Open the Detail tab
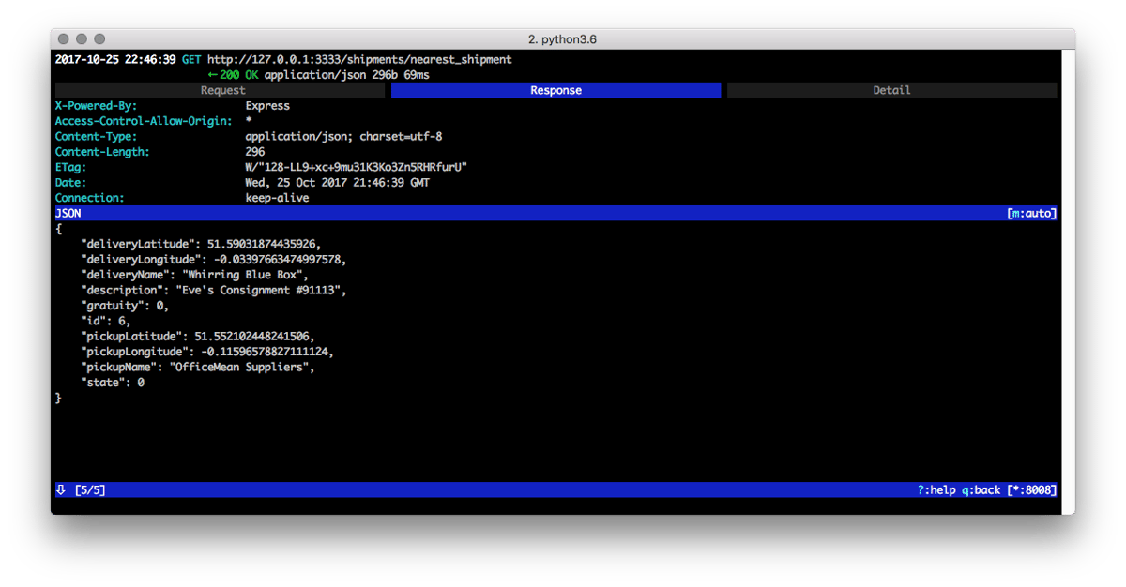Screen dimensions: 1126x587 coord(890,89)
